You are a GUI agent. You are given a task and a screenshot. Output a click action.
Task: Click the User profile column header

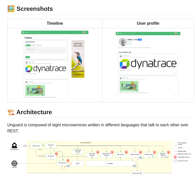(x=148, y=23)
